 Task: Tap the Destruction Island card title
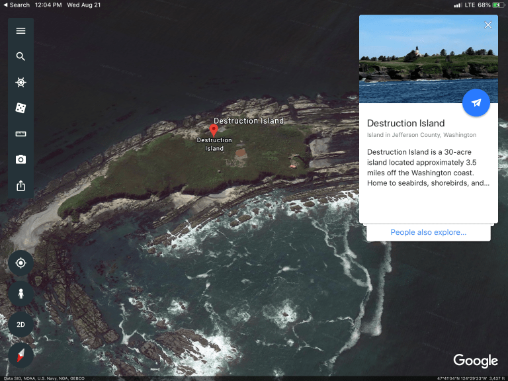pos(405,123)
